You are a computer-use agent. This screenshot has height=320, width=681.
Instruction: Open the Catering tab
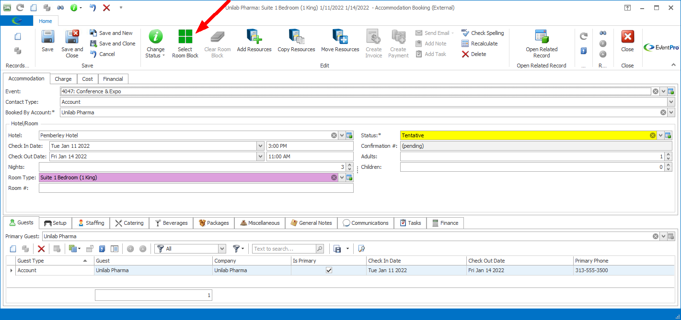click(x=129, y=223)
